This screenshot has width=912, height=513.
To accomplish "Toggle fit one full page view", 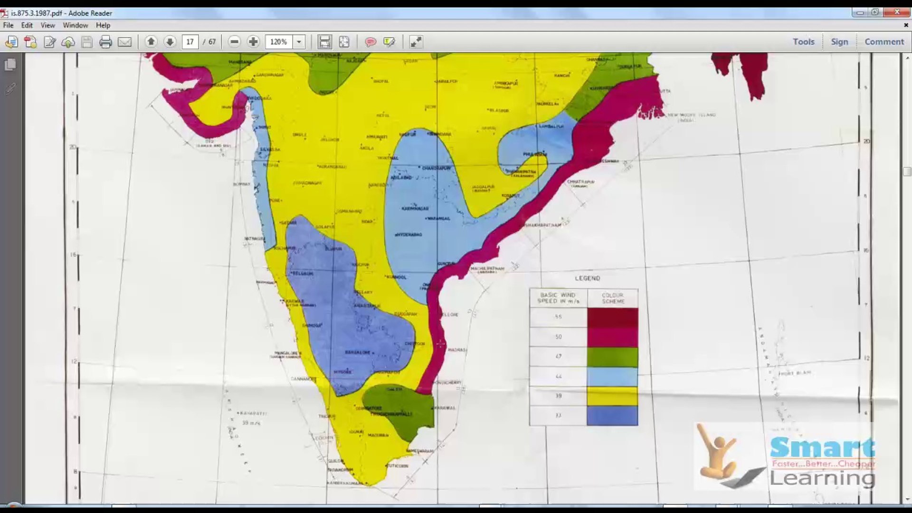I will 344,42.
